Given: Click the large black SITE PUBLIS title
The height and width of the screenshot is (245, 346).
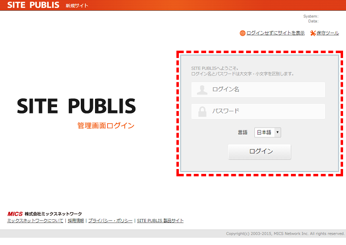Looking at the screenshot, I should pos(77,106).
